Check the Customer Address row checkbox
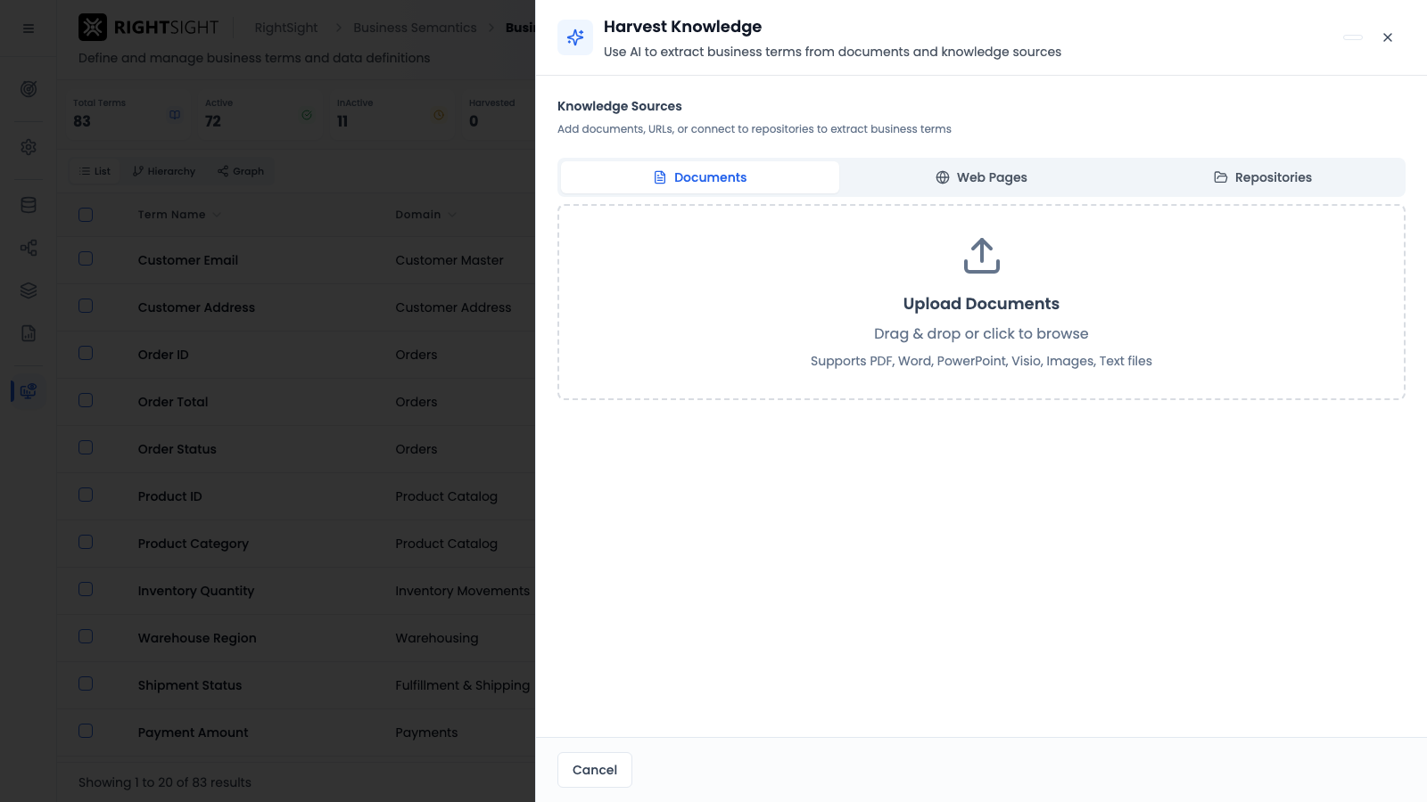This screenshot has height=802, width=1427. pos(86,306)
